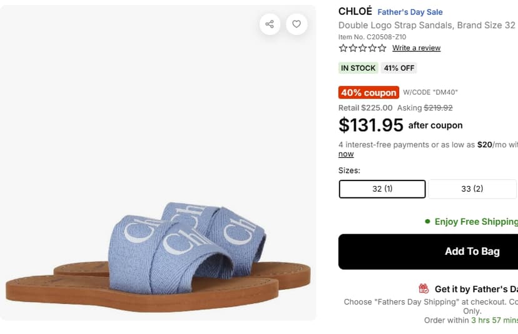Click the red gift icon

(x=424, y=289)
